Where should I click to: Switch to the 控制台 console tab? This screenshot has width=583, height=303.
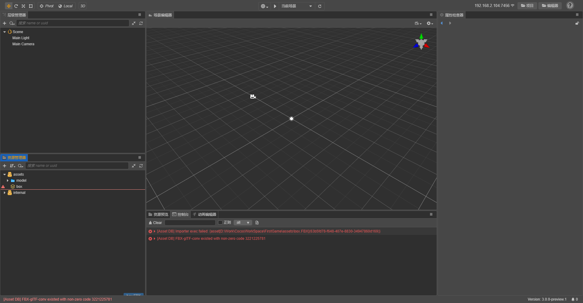pyautogui.click(x=180, y=215)
